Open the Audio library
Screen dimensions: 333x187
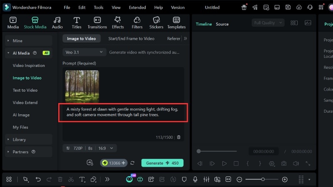point(57,23)
